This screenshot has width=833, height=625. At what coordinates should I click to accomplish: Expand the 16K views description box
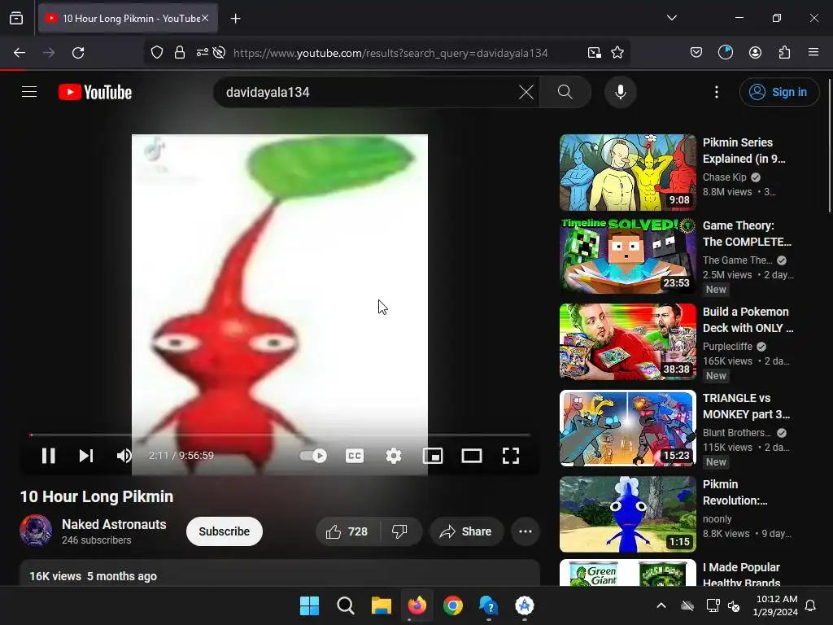[x=280, y=573]
